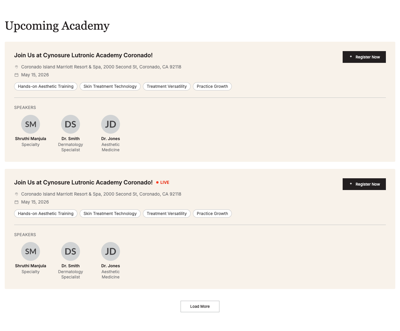Select the Treatment Versatility tag in the LIVE card
This screenshot has height=331, width=400.
pyautogui.click(x=167, y=214)
